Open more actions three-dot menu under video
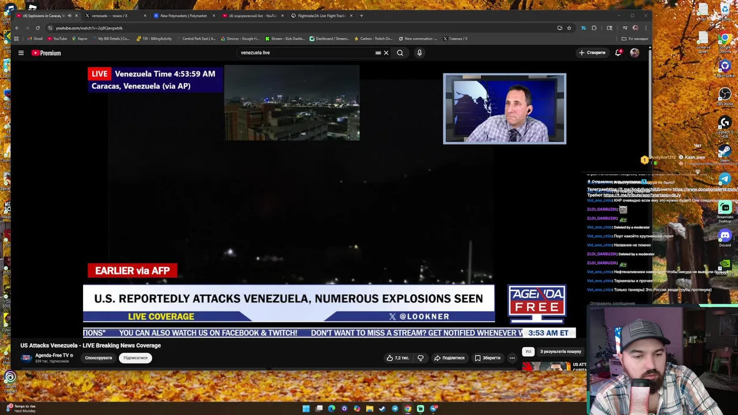The image size is (738, 415). (x=512, y=358)
